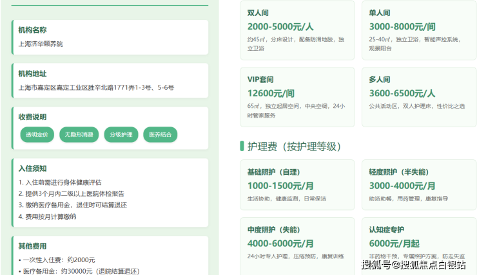Select description 约45㎡，分床设计

[x=271, y=39]
